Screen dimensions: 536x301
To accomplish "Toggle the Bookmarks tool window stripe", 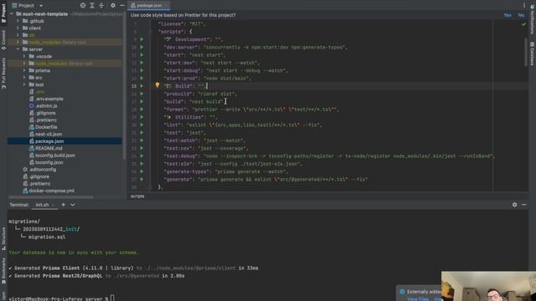I will point(3,271).
